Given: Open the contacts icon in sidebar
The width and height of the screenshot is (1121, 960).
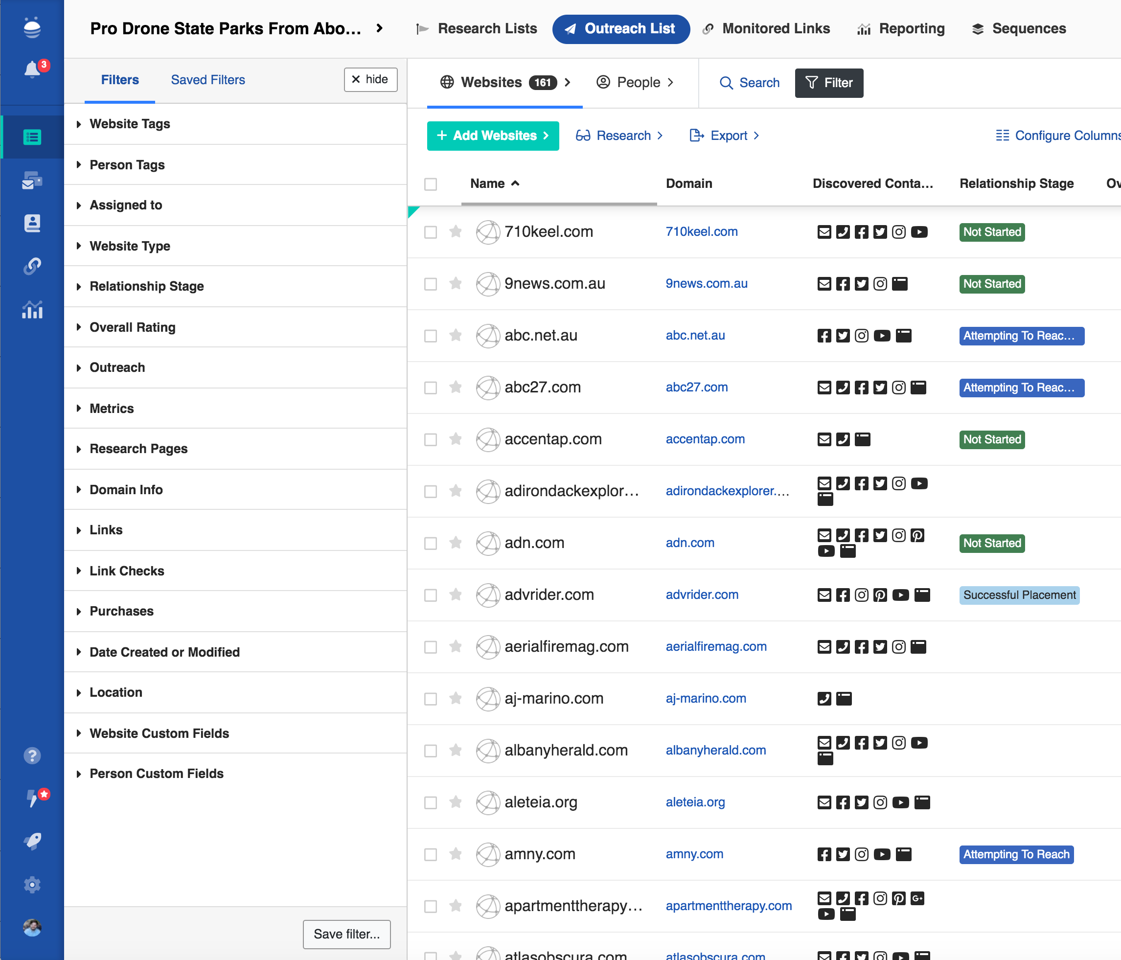Looking at the screenshot, I should point(32,223).
